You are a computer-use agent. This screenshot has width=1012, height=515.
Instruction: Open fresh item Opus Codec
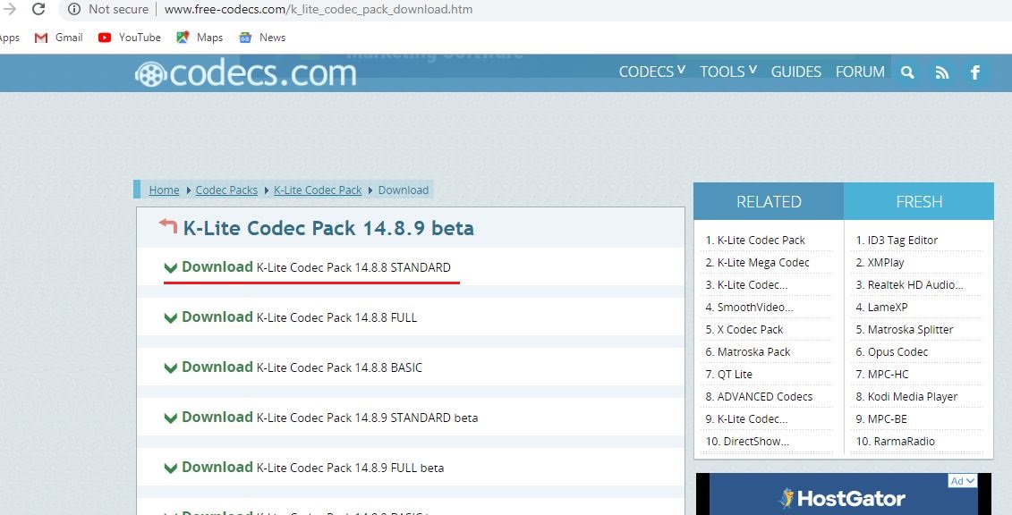tap(892, 352)
